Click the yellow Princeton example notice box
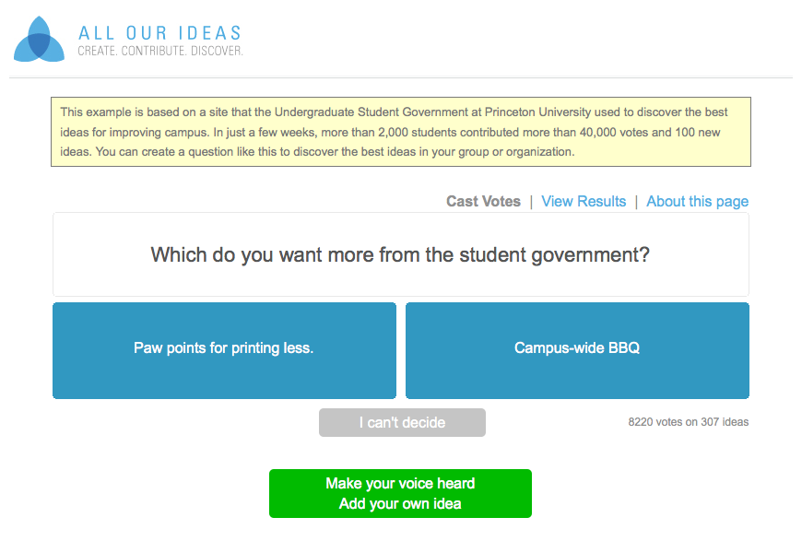The height and width of the screenshot is (541, 802). coord(401,132)
